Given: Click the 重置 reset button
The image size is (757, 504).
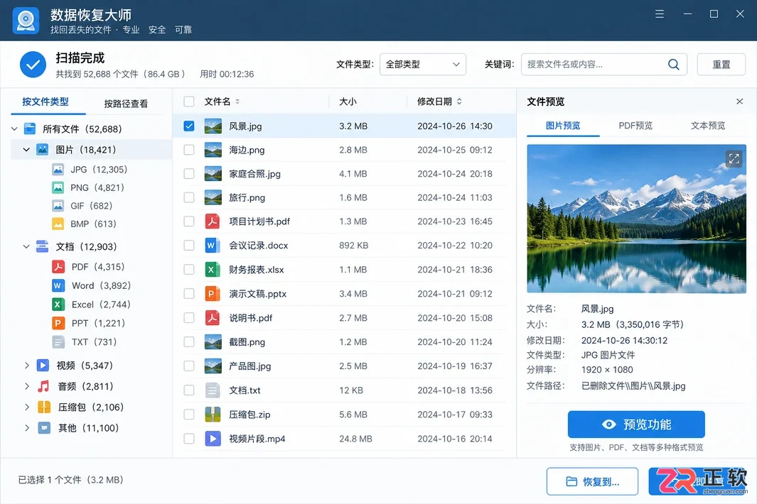Looking at the screenshot, I should pos(721,64).
